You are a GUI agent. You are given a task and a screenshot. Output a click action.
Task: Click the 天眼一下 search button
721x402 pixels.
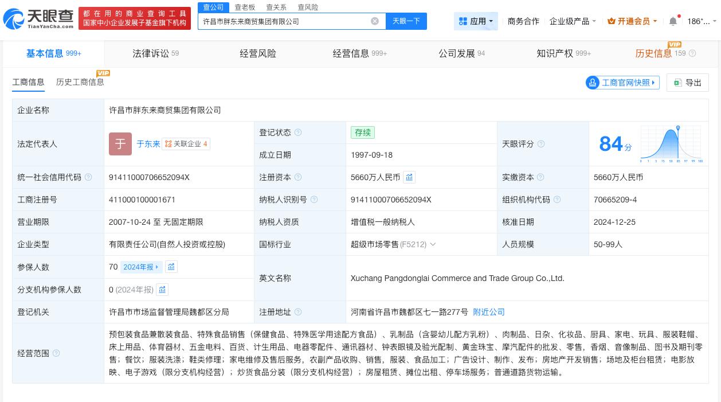click(406, 21)
